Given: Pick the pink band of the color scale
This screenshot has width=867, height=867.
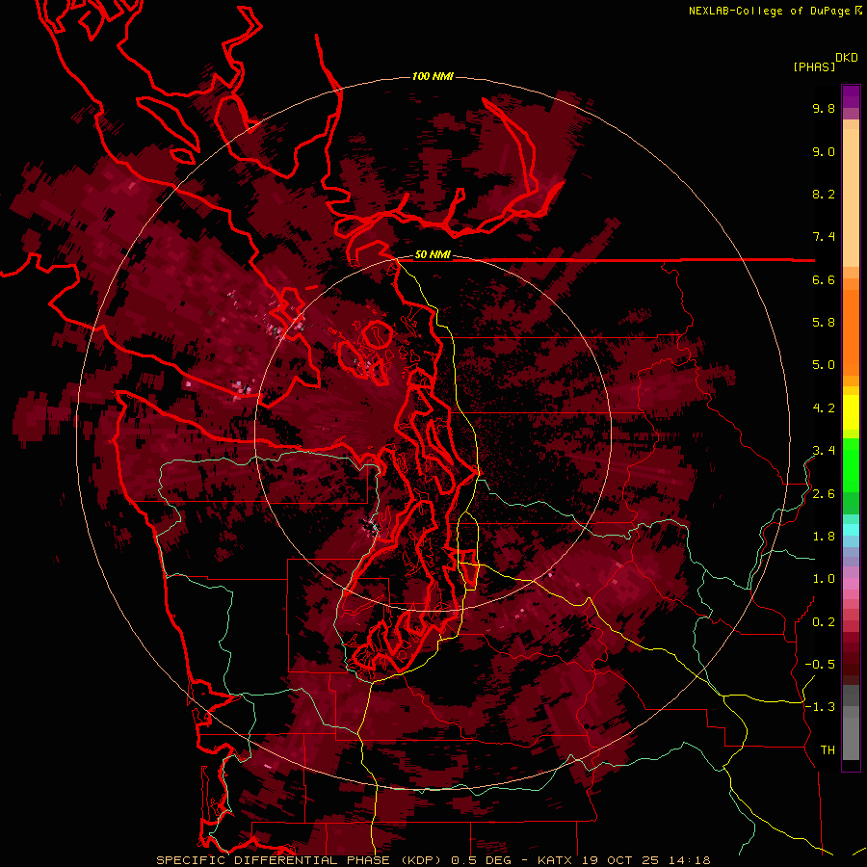Looking at the screenshot, I should (851, 584).
